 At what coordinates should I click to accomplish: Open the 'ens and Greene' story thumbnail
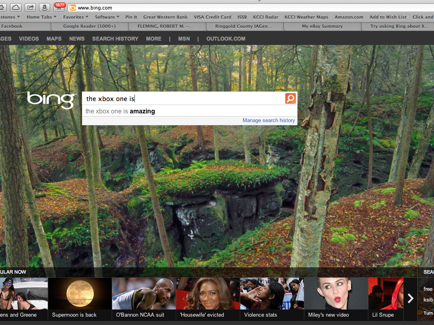[x=24, y=299]
